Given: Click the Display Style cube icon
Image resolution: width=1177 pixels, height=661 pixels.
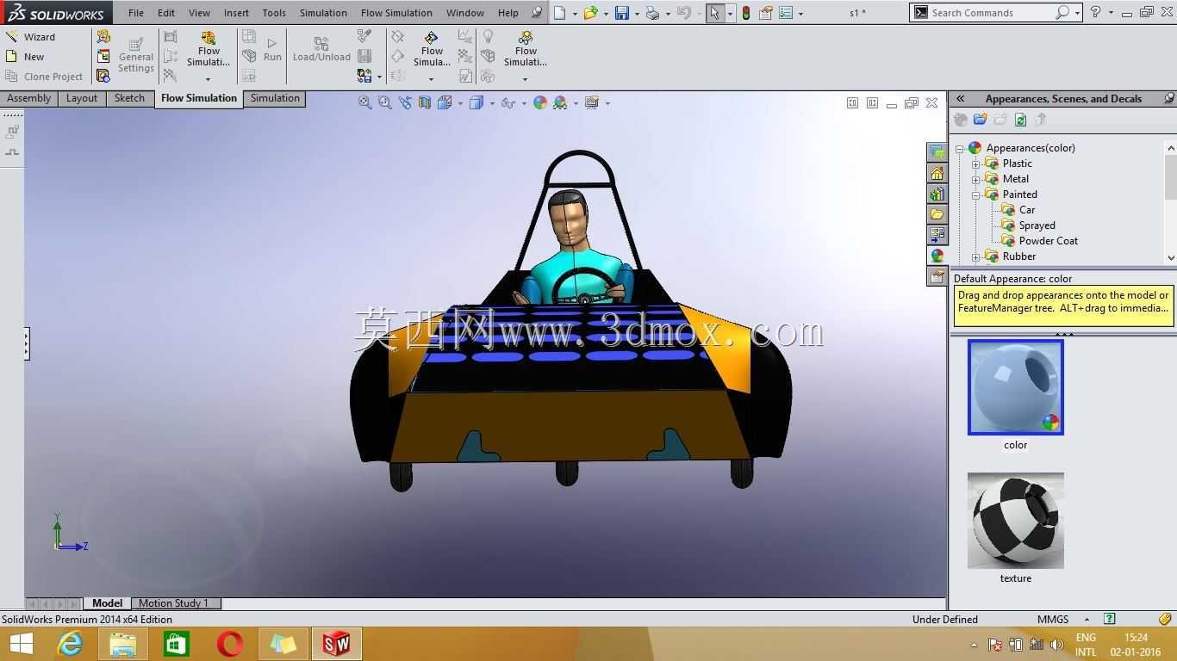Looking at the screenshot, I should 476,102.
